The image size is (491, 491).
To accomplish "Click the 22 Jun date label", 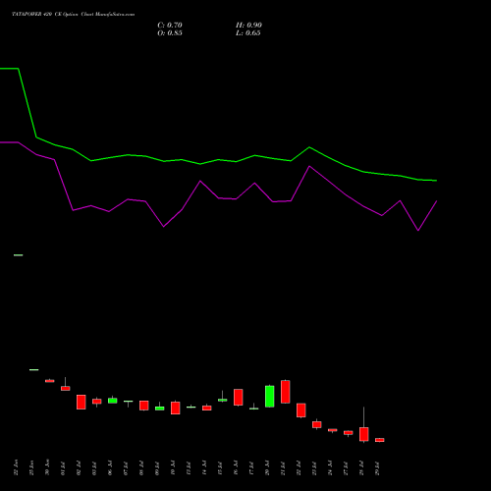I will [x=16, y=467].
